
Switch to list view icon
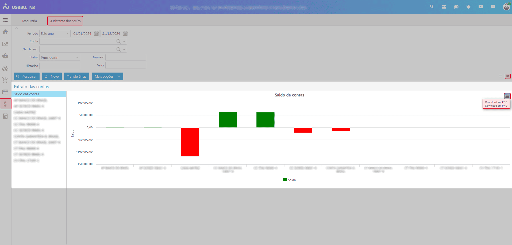[500, 76]
